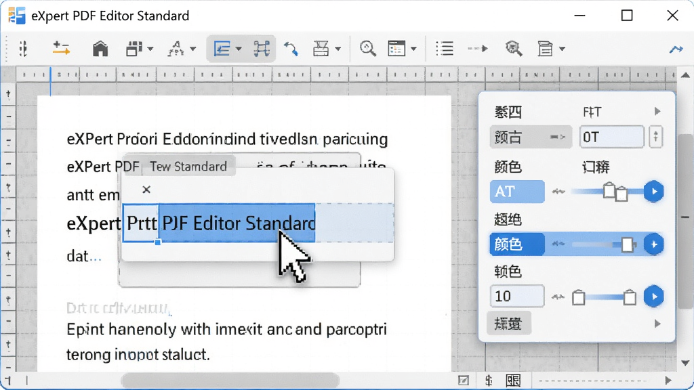Click the round play button in the 10 row
Image resolution: width=694 pixels, height=390 pixels.
pos(654,297)
